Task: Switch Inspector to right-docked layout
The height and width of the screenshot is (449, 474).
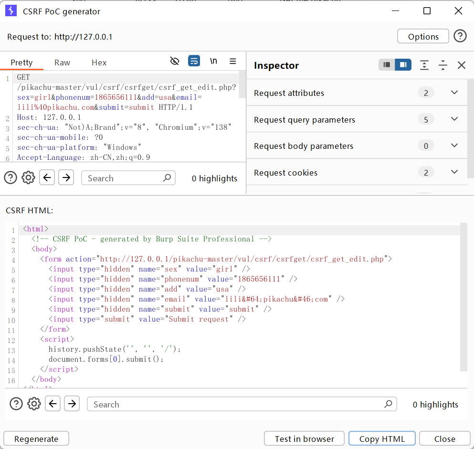Action: (x=403, y=65)
